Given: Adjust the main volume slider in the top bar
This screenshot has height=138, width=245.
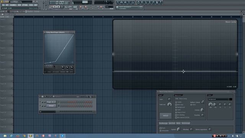Looking at the screenshot, I should pos(44,5).
